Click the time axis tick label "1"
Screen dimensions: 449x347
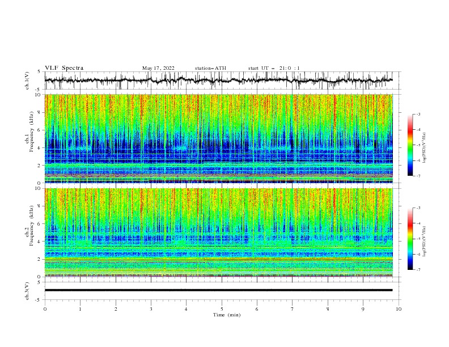pos(80,309)
